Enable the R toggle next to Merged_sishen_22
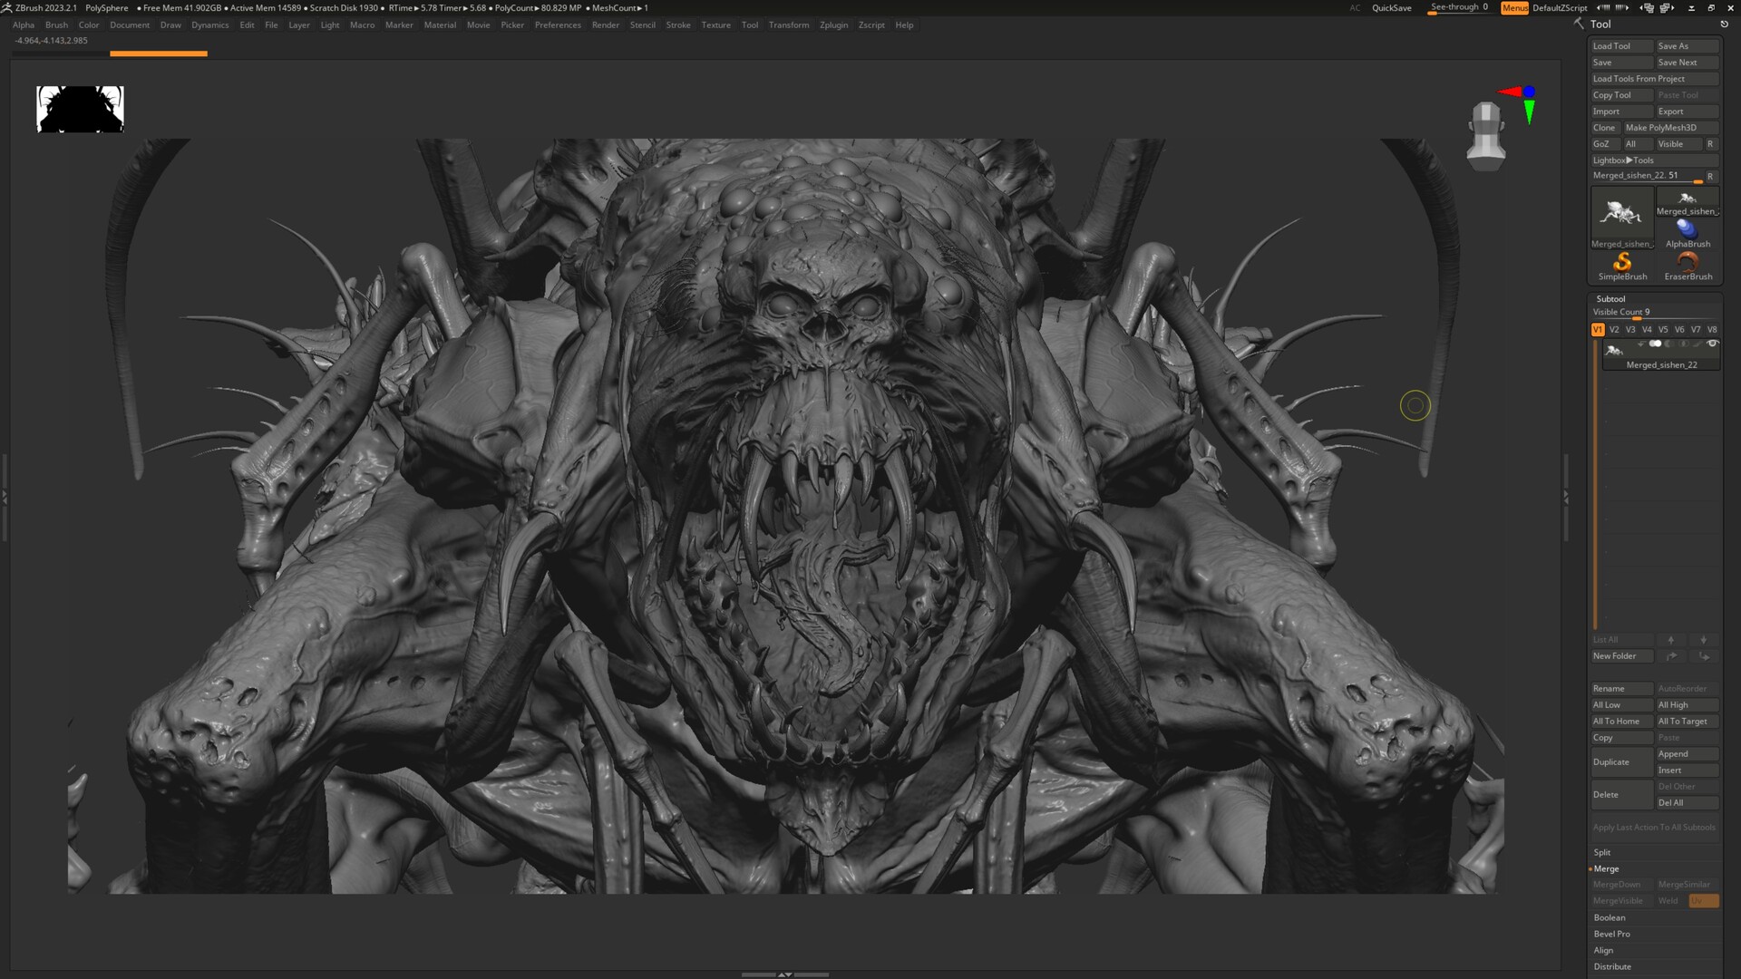The image size is (1741, 979). pos(1710,175)
